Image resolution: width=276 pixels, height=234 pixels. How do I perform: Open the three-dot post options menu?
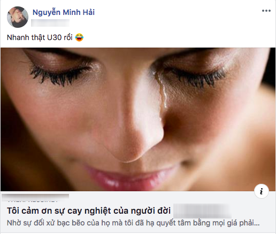(266, 11)
